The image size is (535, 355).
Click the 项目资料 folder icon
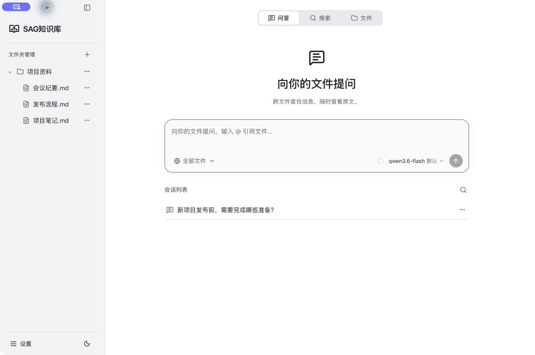(x=20, y=71)
